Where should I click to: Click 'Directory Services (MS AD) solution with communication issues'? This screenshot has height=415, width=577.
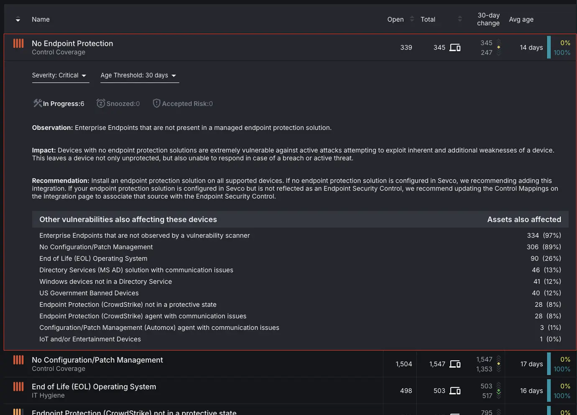pos(136,270)
